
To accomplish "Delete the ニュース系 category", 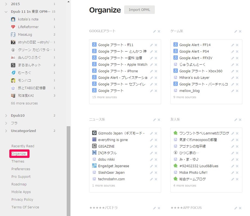I will point(159,120).
